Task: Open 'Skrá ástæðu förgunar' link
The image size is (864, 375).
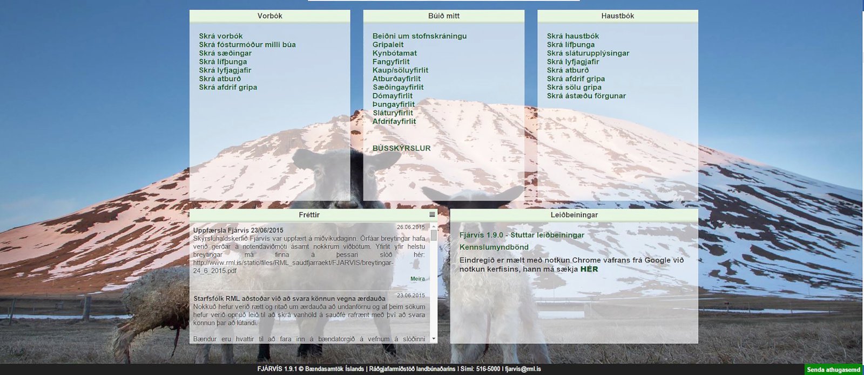Action: pyautogui.click(x=586, y=96)
